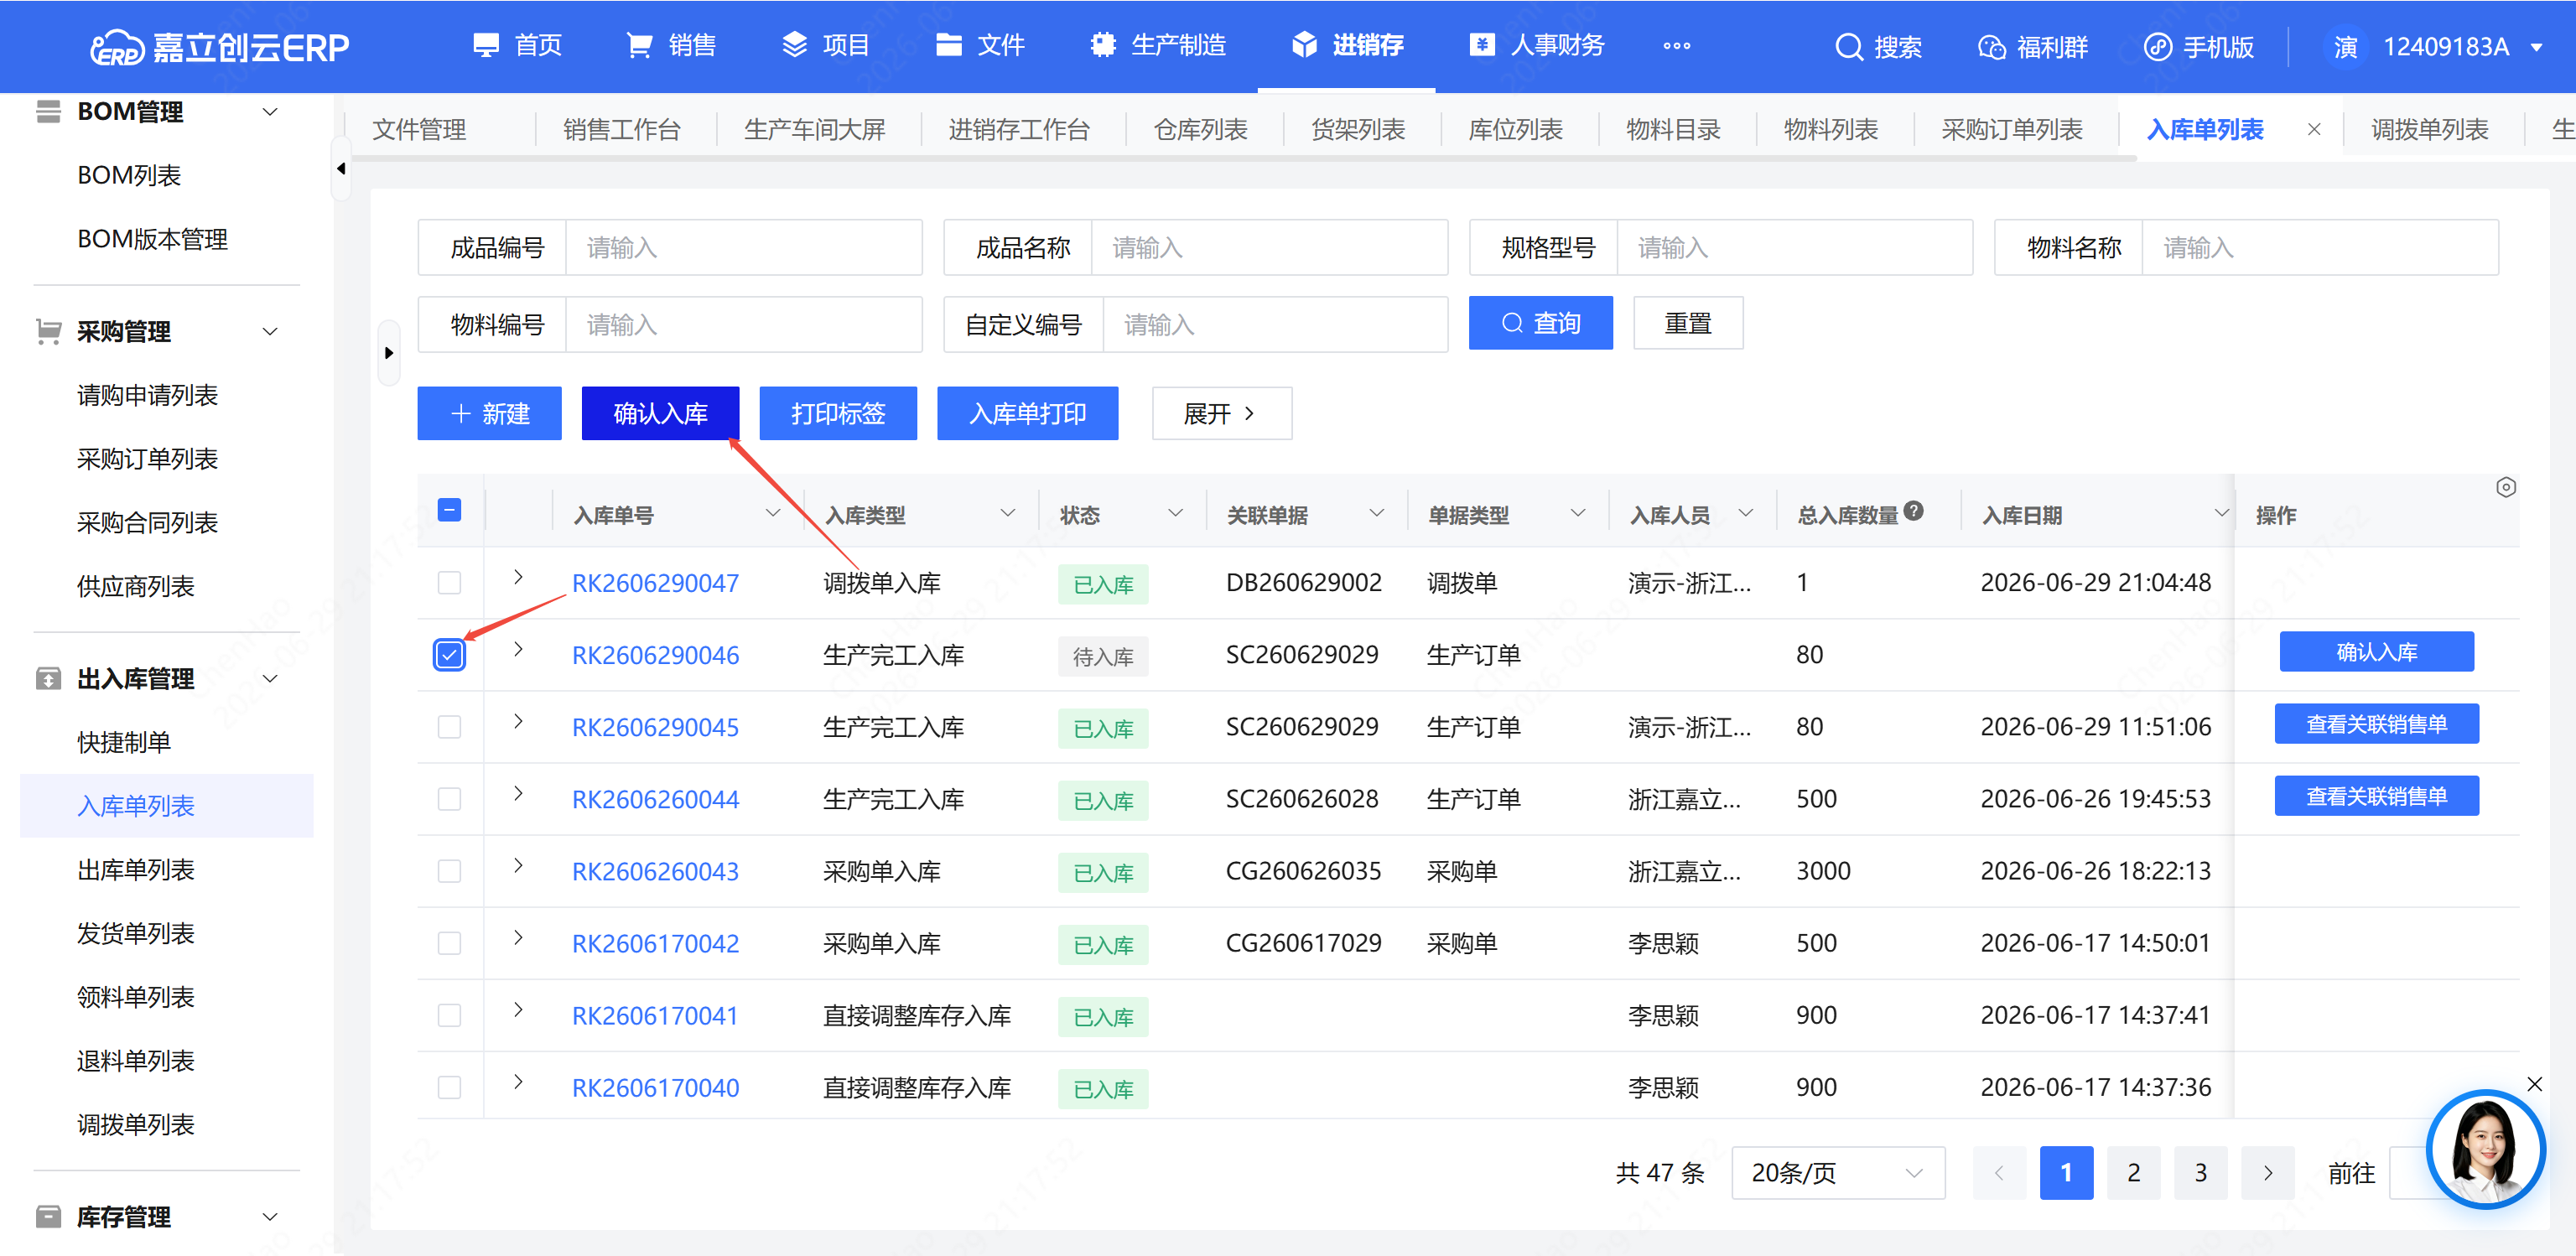Click the 重置 reset button
Screen dimensions: 2576x1256
coord(1687,323)
